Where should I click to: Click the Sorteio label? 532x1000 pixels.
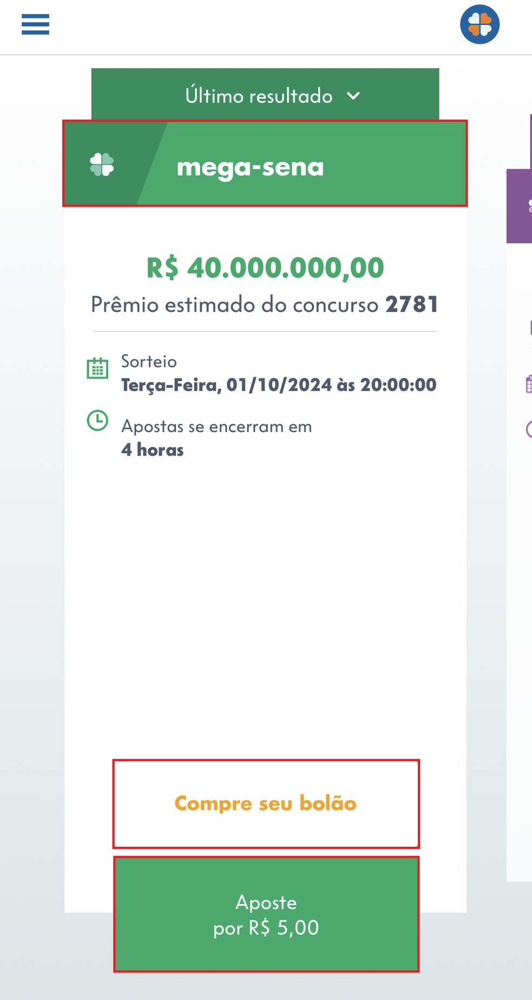click(148, 361)
